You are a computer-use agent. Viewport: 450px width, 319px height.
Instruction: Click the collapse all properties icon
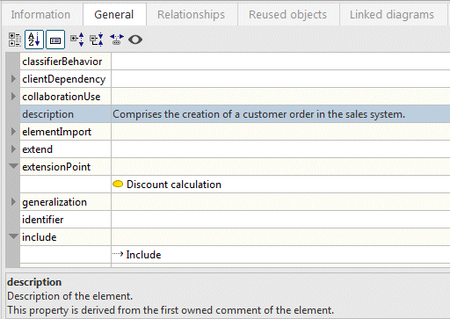tap(97, 40)
